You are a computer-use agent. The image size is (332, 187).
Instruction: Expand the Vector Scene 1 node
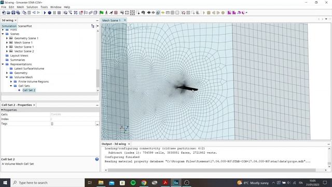click(7, 47)
